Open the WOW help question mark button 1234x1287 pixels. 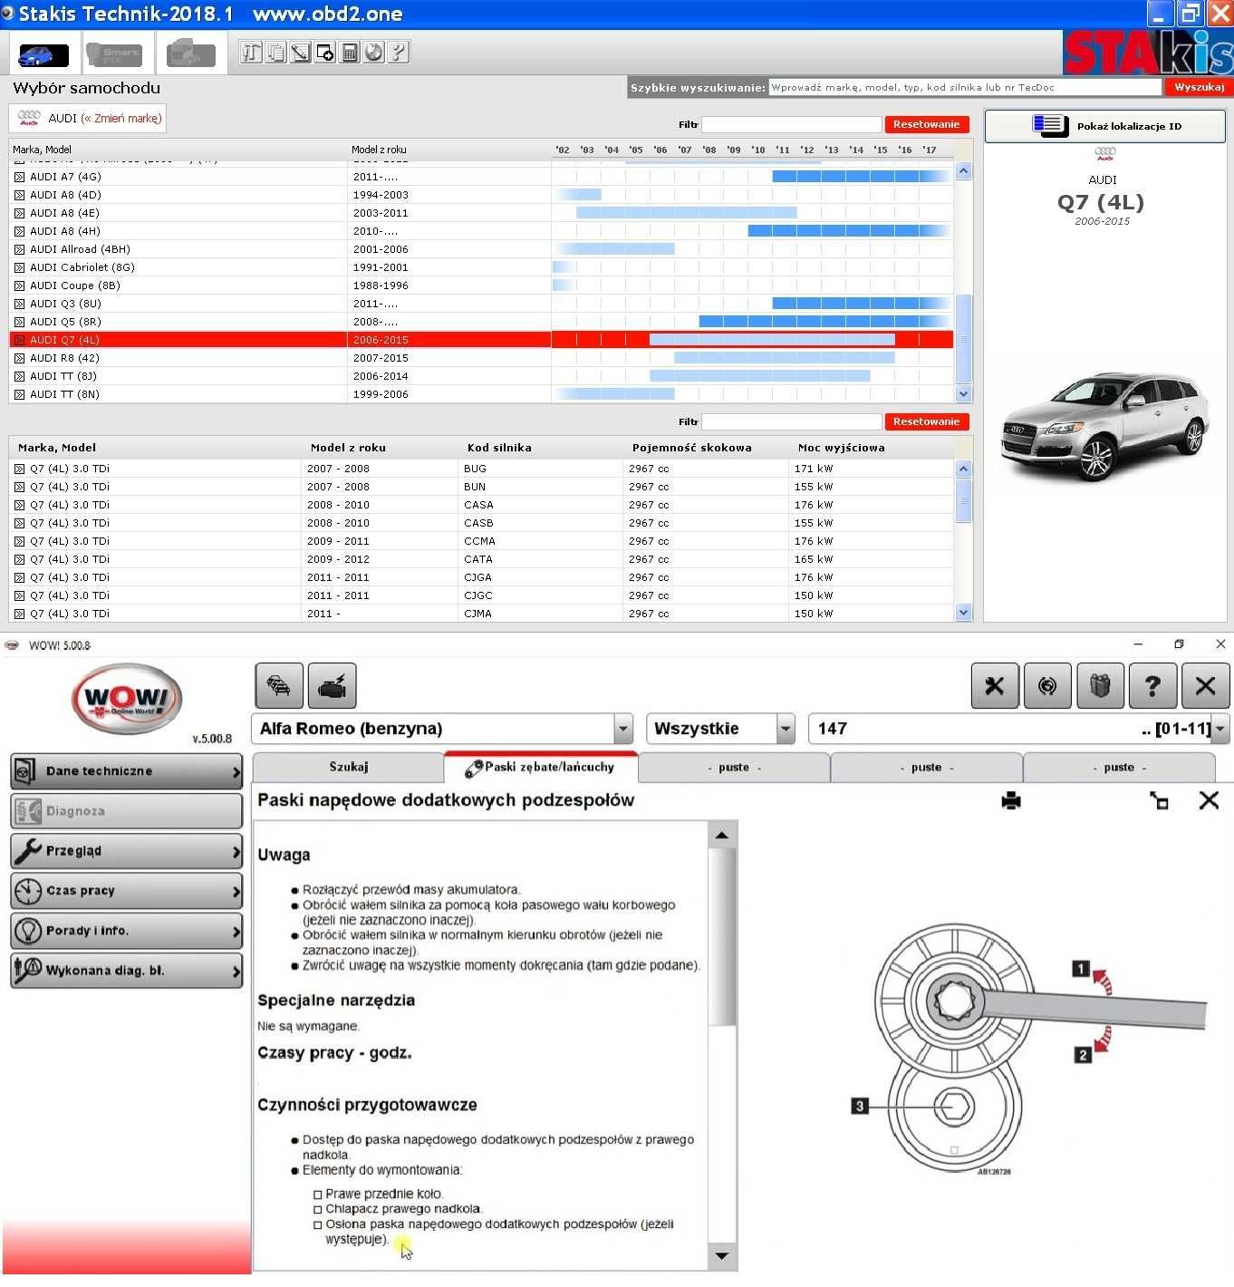pyautogui.click(x=1152, y=686)
